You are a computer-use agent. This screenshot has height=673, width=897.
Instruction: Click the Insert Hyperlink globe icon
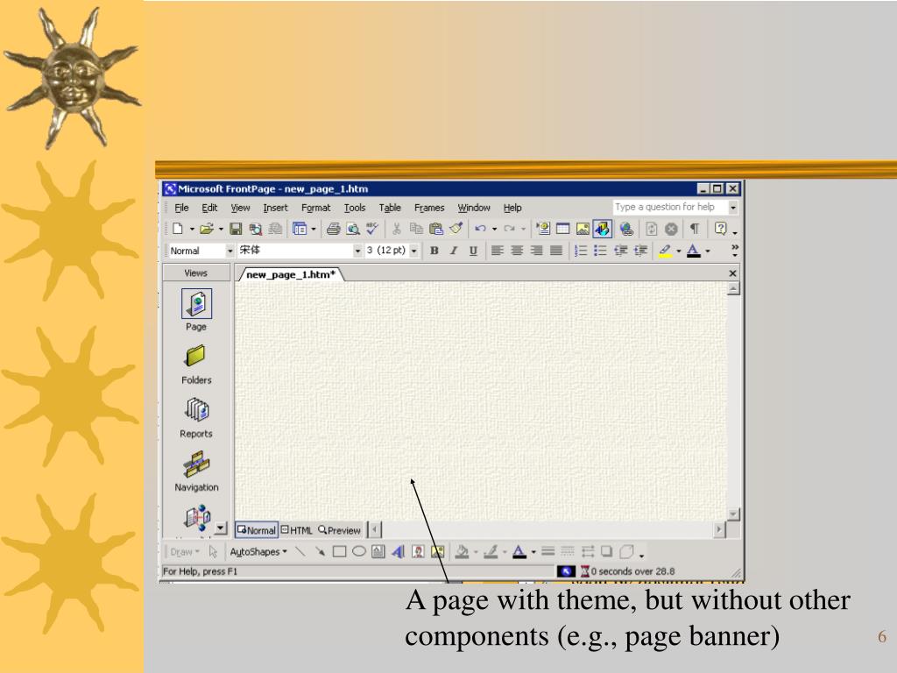[626, 229]
